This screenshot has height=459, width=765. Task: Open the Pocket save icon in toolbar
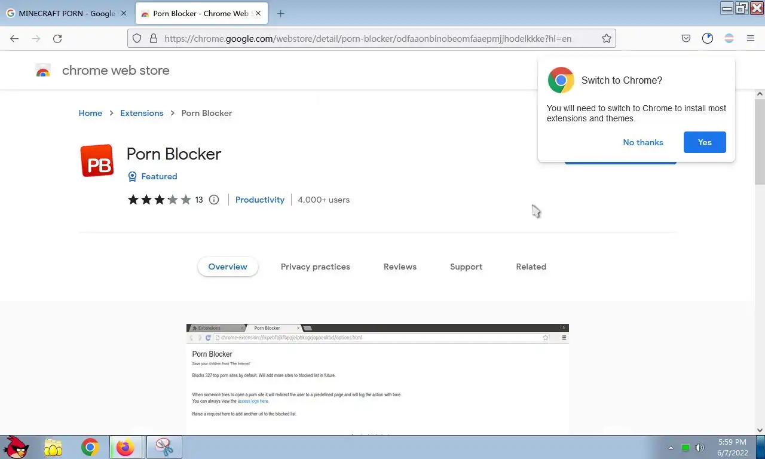tap(686, 38)
